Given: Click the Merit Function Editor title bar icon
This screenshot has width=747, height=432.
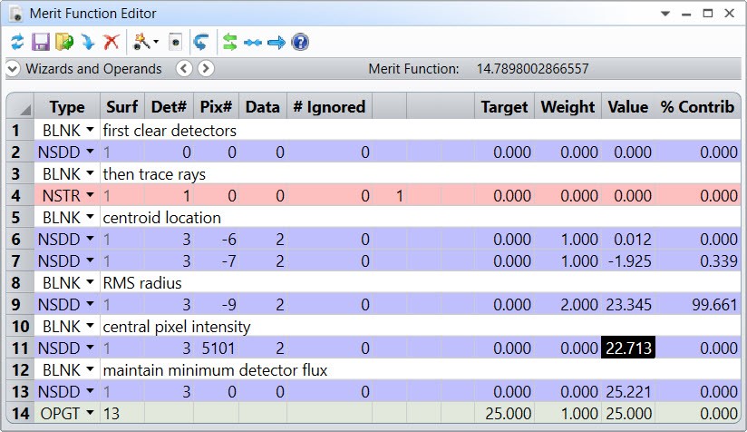Looking at the screenshot, I should point(15,14).
